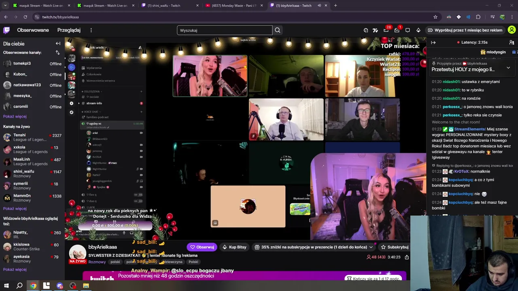
Task: Open File Explorer from the taskbar
Action: (86, 286)
